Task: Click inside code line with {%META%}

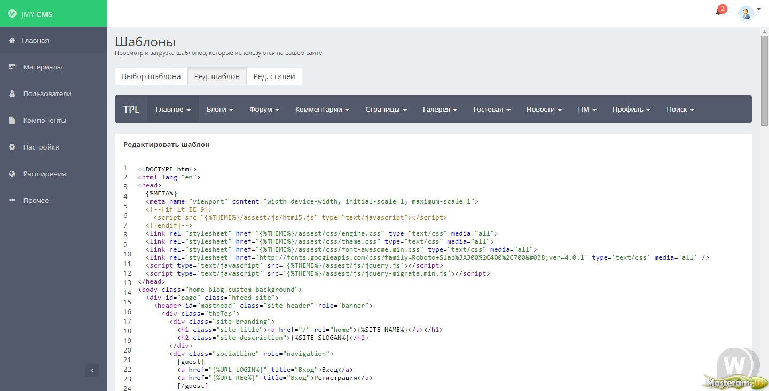Action: pyautogui.click(x=161, y=193)
